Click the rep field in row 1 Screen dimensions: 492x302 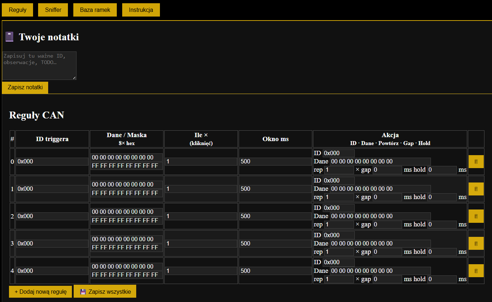(x=339, y=197)
